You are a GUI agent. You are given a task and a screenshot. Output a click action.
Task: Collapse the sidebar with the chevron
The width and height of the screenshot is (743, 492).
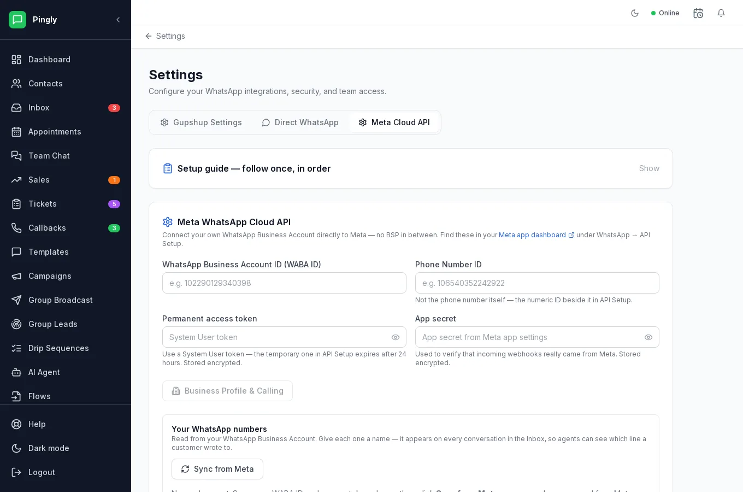pos(118,20)
